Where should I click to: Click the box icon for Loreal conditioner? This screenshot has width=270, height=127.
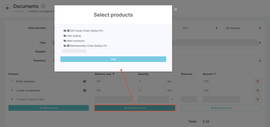pyautogui.click(x=85, y=91)
